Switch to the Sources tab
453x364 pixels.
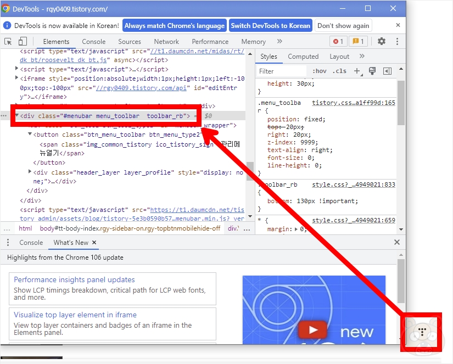(x=130, y=42)
